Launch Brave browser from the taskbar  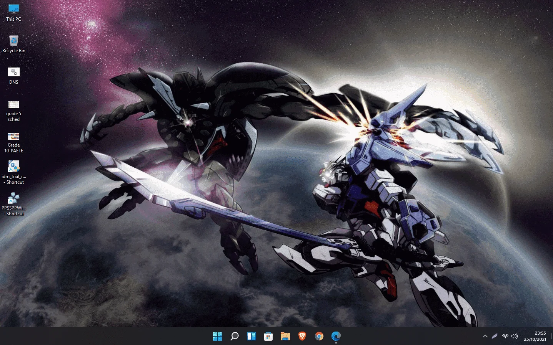(x=302, y=336)
